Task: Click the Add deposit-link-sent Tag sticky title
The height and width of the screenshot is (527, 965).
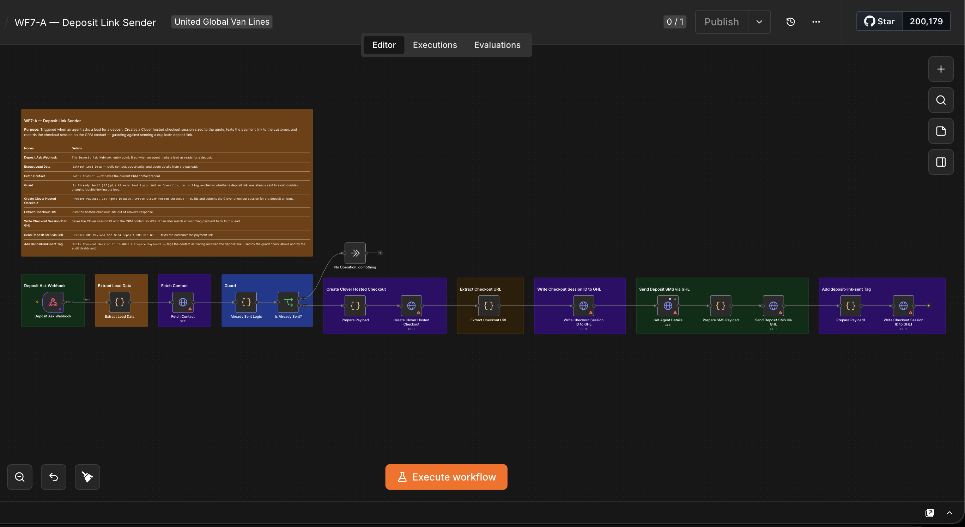Action: (x=846, y=289)
